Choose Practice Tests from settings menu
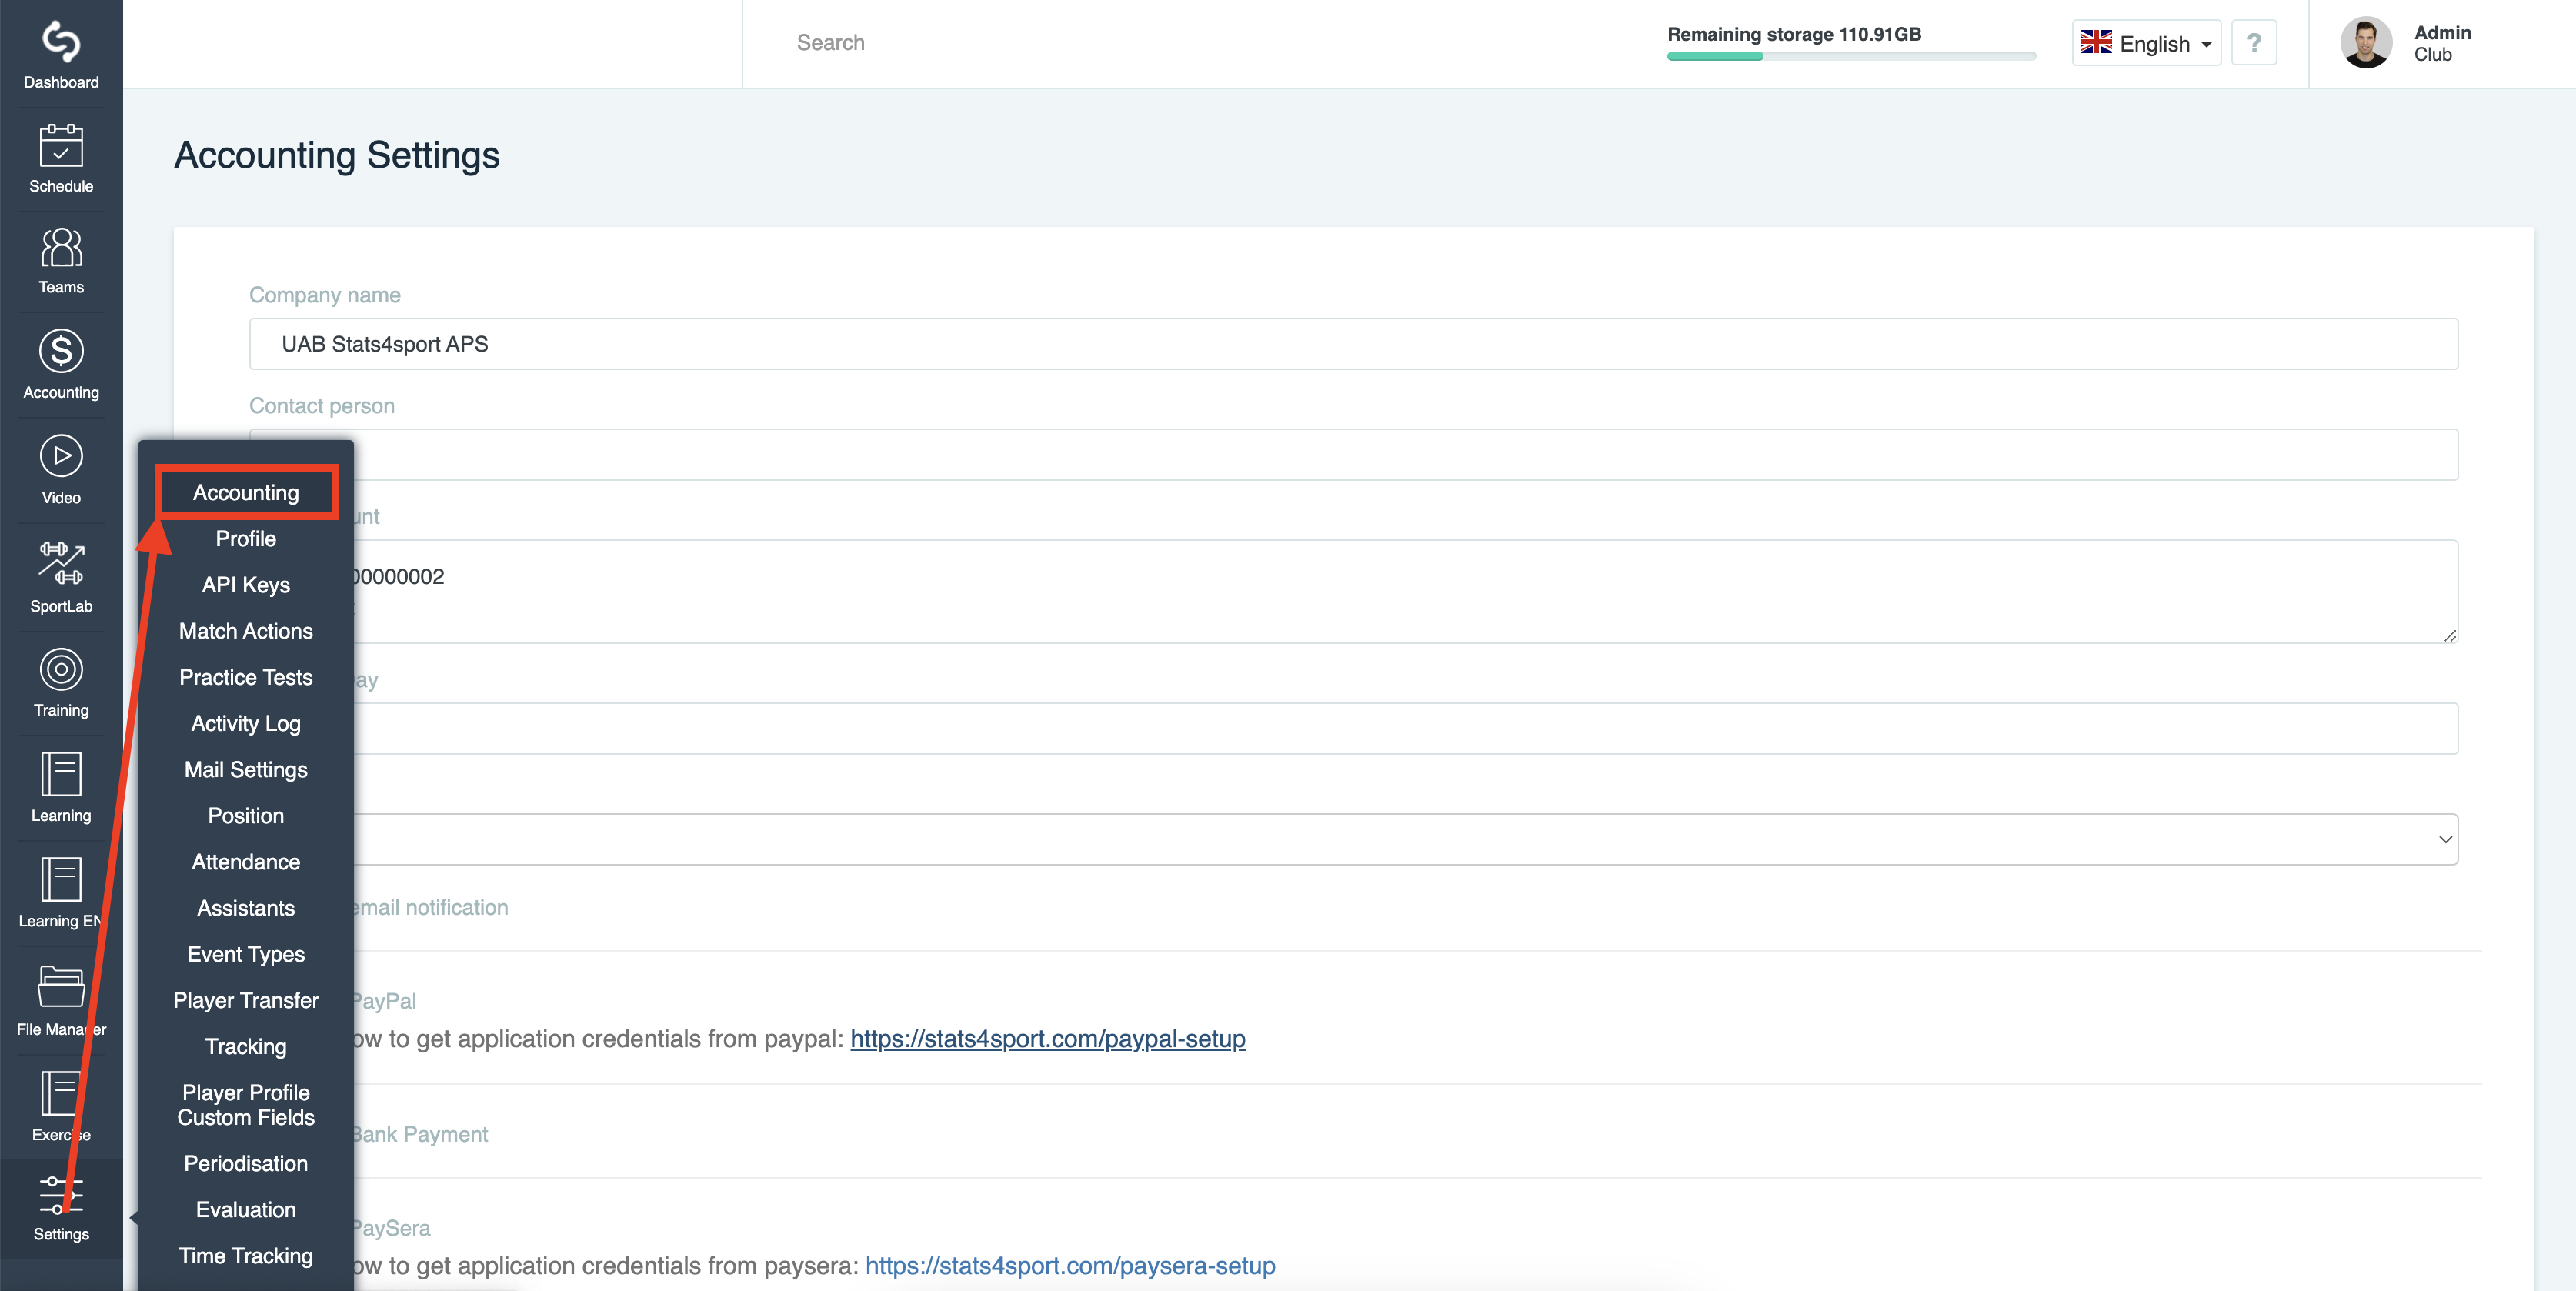 coord(246,677)
